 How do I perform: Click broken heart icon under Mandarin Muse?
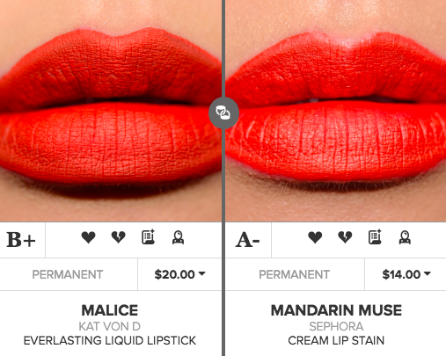point(345,237)
